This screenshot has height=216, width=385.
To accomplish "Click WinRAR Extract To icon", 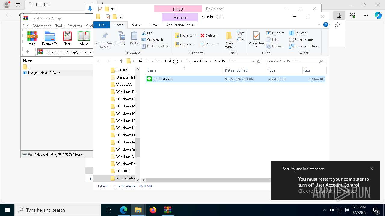I will pos(50,38).
